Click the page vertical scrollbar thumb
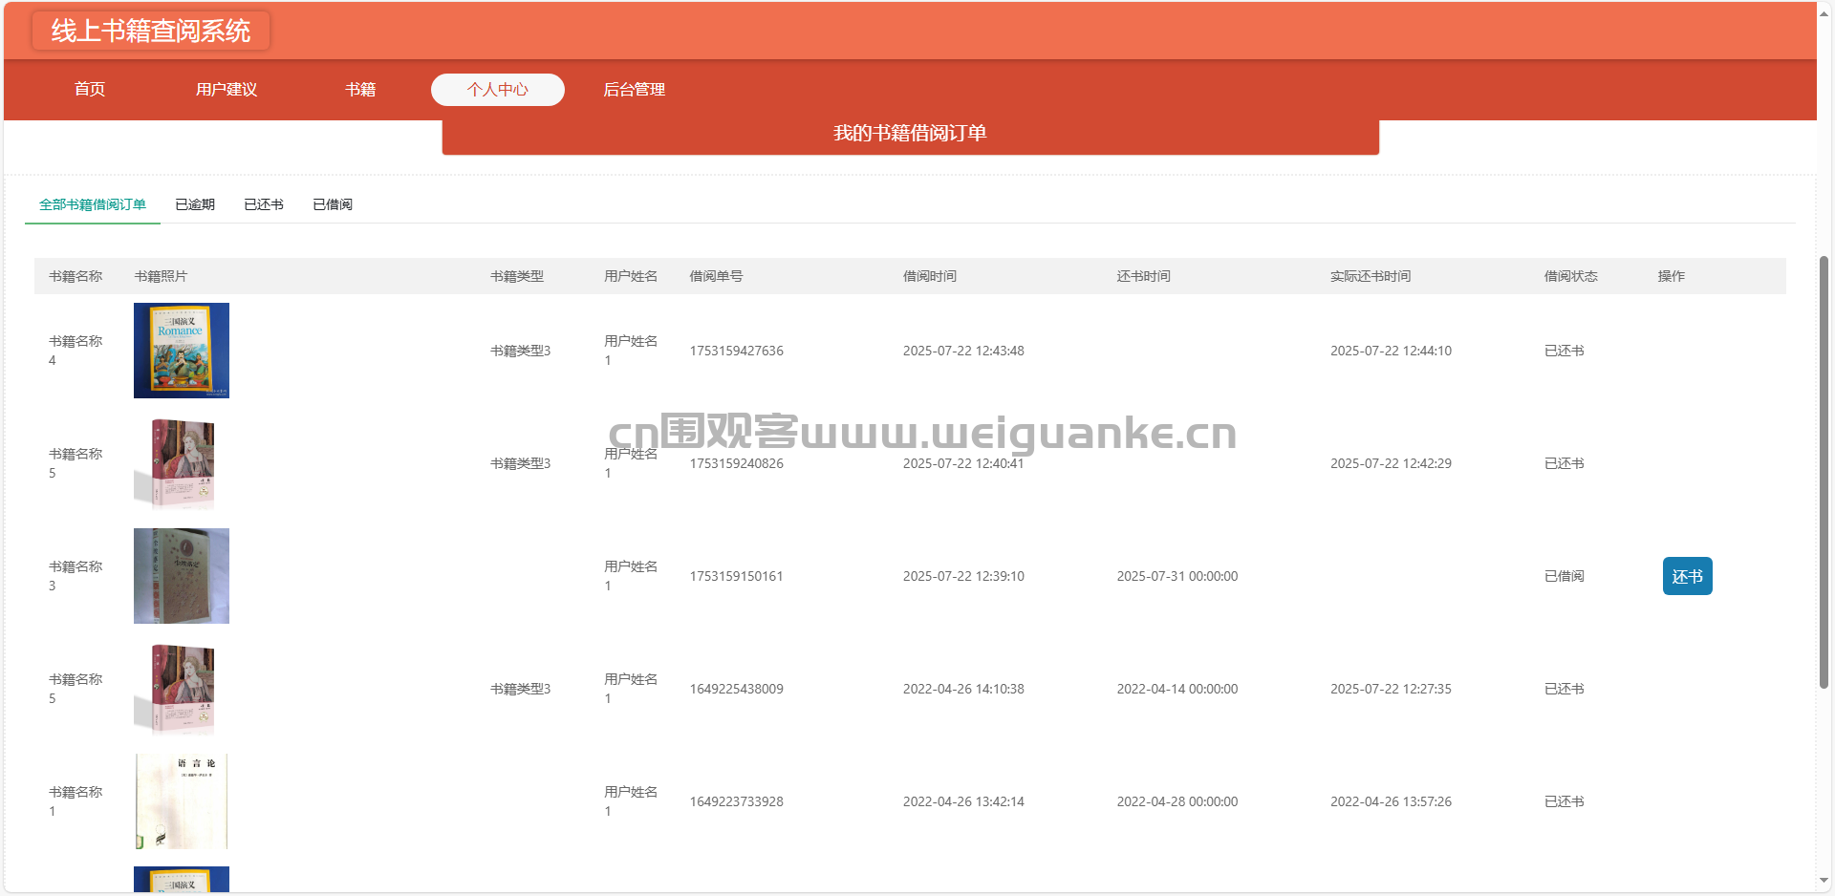1835x896 pixels. coord(1824,473)
